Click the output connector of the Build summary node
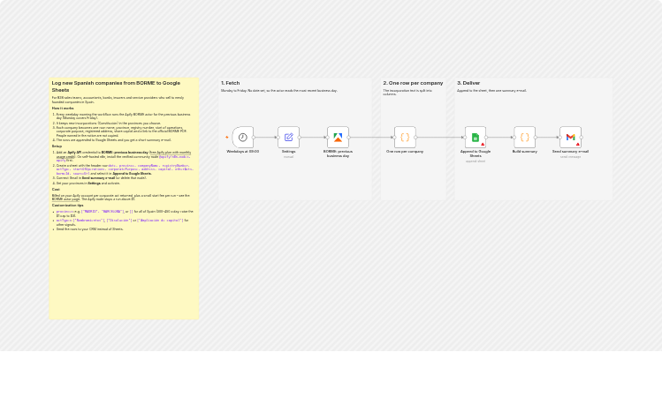This screenshot has height=397, width=662. pos(536,138)
